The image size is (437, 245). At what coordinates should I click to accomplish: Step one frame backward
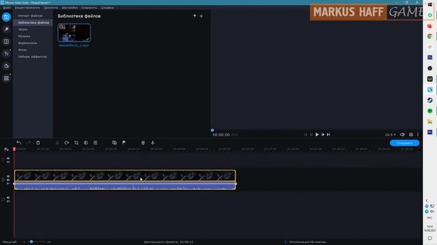pyautogui.click(x=311, y=135)
